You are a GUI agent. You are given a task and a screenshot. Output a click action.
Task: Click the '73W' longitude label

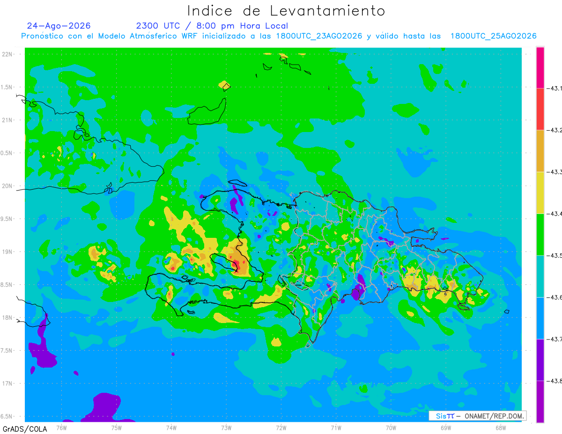pos(226,427)
